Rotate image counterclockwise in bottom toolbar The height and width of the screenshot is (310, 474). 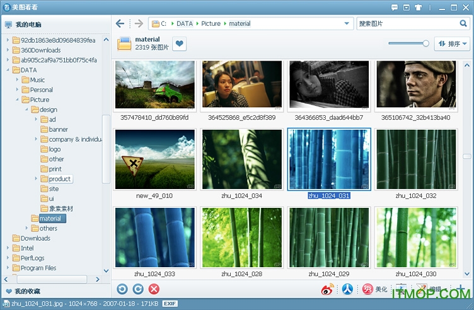point(123,289)
